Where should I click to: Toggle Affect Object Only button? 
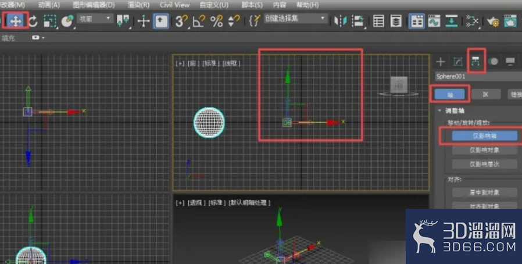tap(484, 150)
